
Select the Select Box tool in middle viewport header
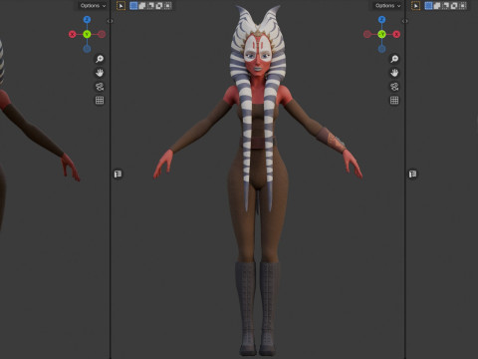tap(121, 6)
